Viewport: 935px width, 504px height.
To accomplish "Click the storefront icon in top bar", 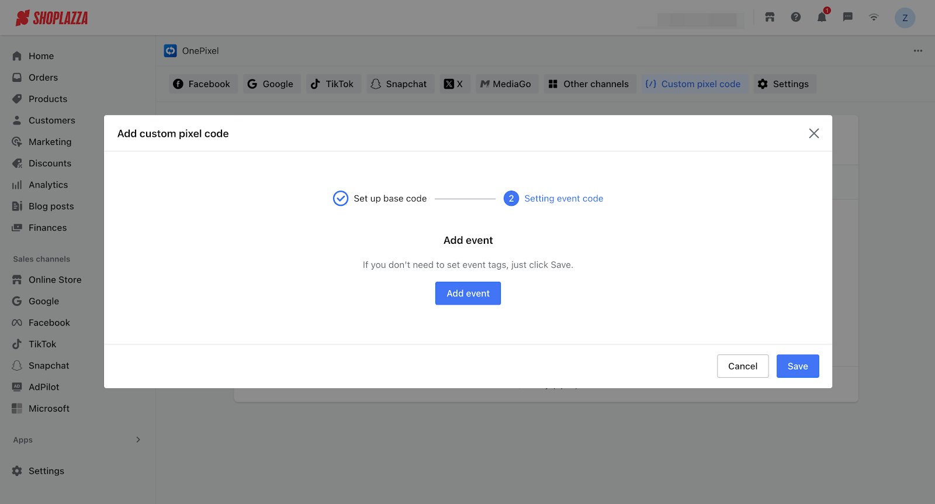I will point(770,18).
